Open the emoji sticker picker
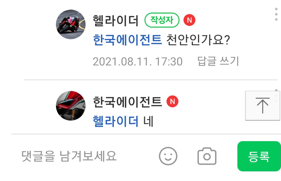 (168, 156)
